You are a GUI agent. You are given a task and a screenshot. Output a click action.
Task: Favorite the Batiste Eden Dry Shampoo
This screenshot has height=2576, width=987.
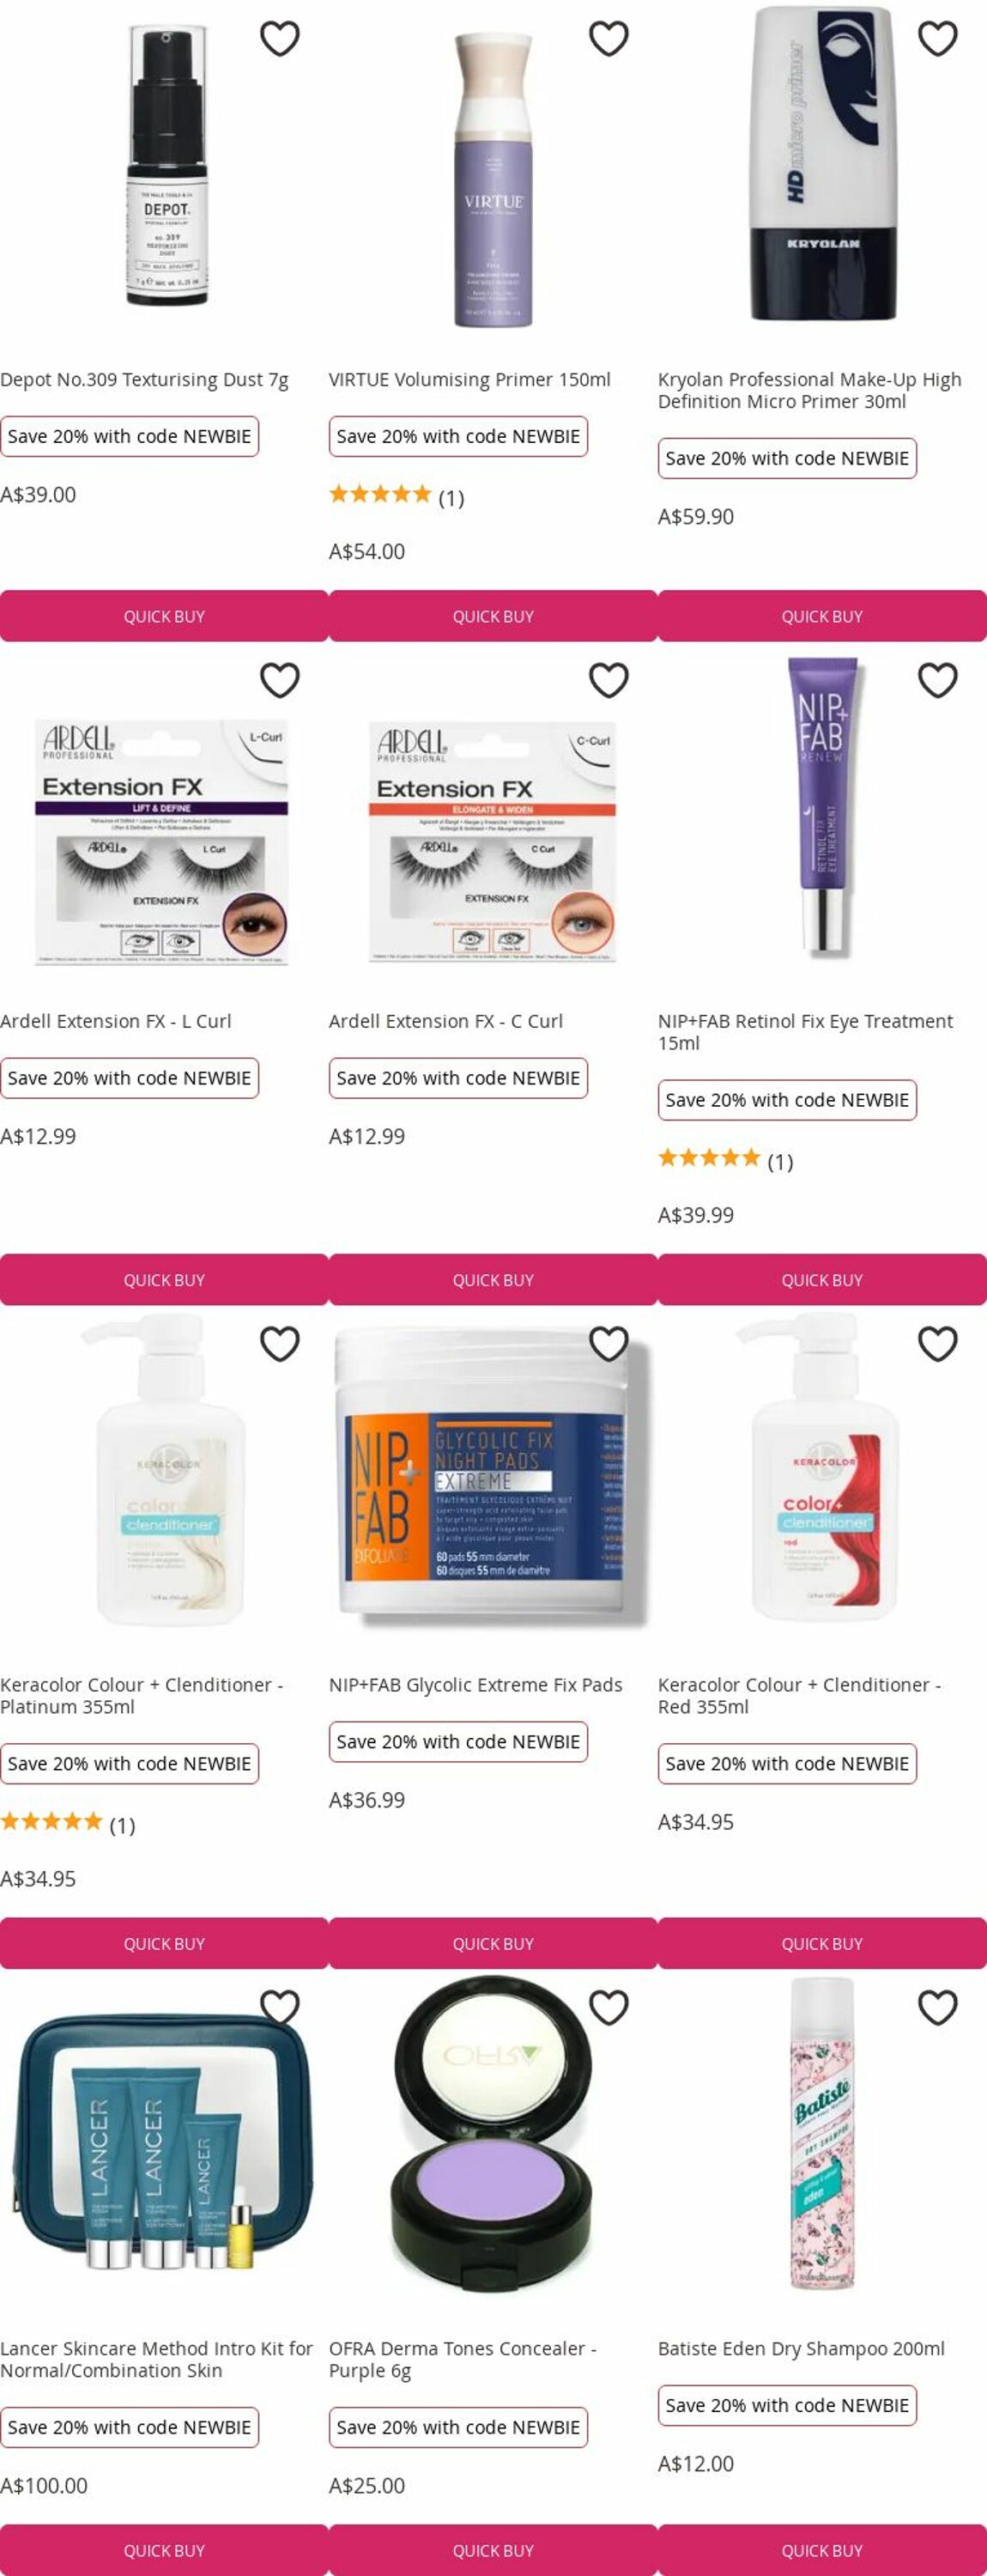(938, 2007)
